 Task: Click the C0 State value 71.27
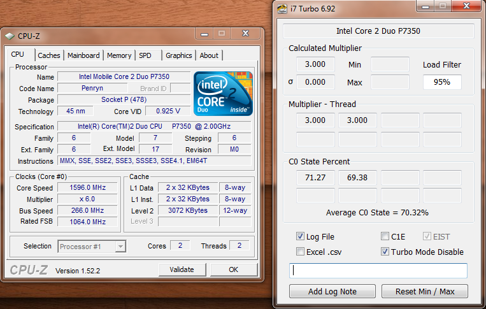(315, 178)
